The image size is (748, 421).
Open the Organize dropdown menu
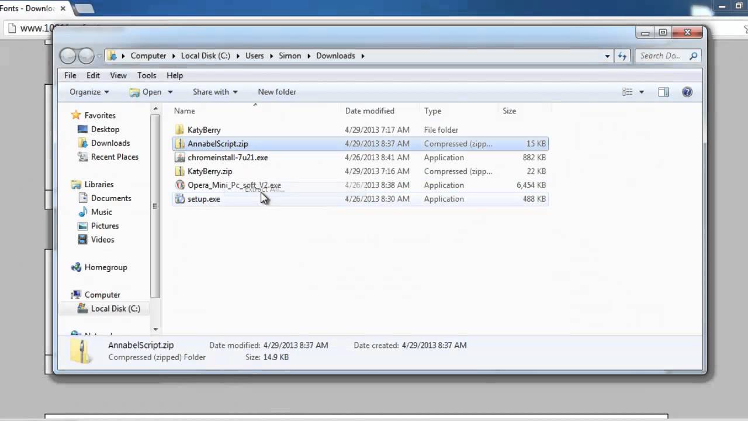tap(89, 92)
